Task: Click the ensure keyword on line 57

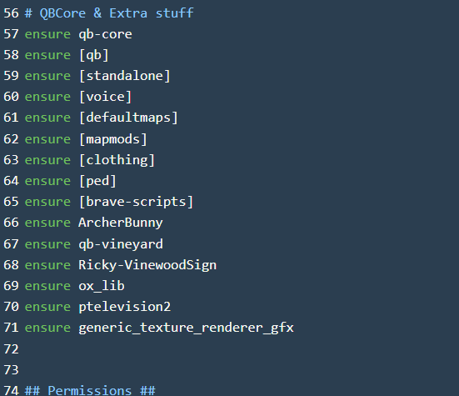Action: [47, 34]
